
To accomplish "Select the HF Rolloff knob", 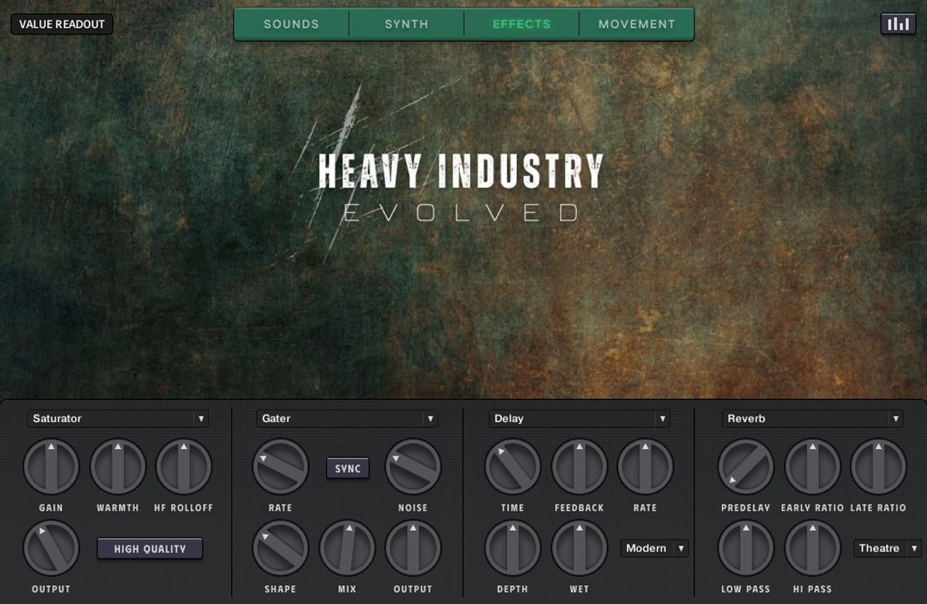I will [x=183, y=466].
